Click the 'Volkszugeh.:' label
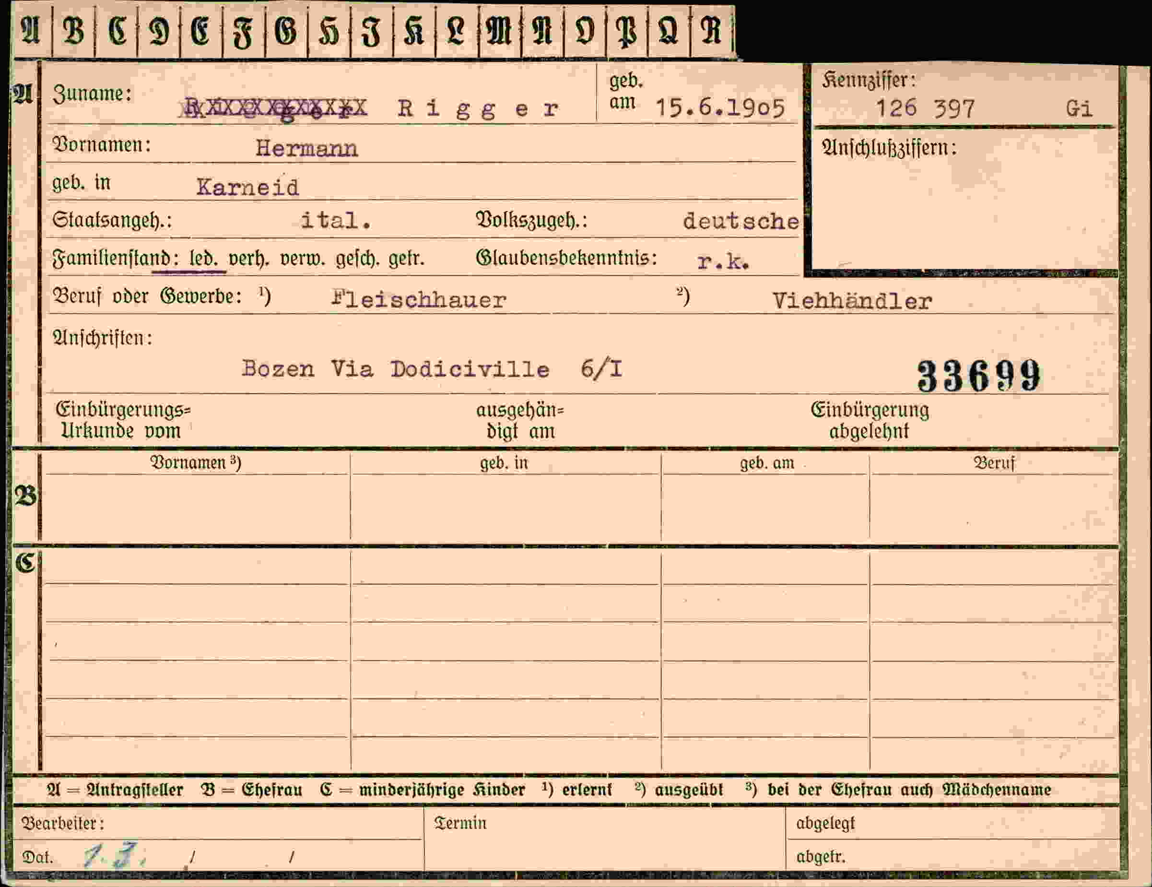1152x887 pixels. 532,220
